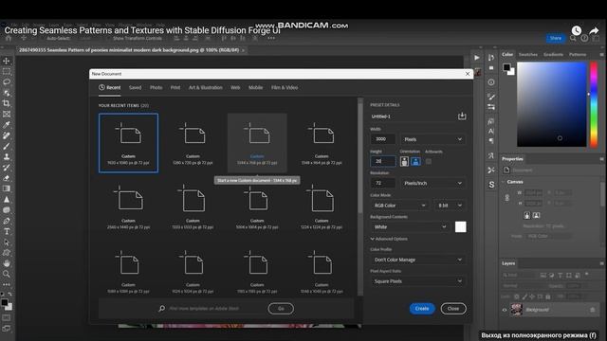Select the Lasso tool
Image resolution: width=607 pixels, height=341 pixels.
[x=7, y=82]
